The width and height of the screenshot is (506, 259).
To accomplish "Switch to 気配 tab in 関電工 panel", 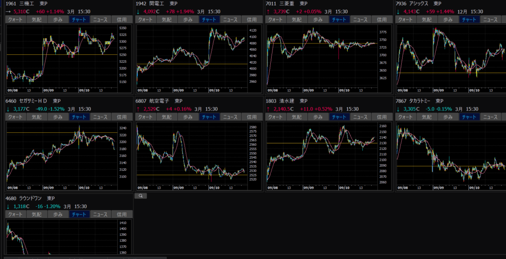I will click(x=166, y=19).
